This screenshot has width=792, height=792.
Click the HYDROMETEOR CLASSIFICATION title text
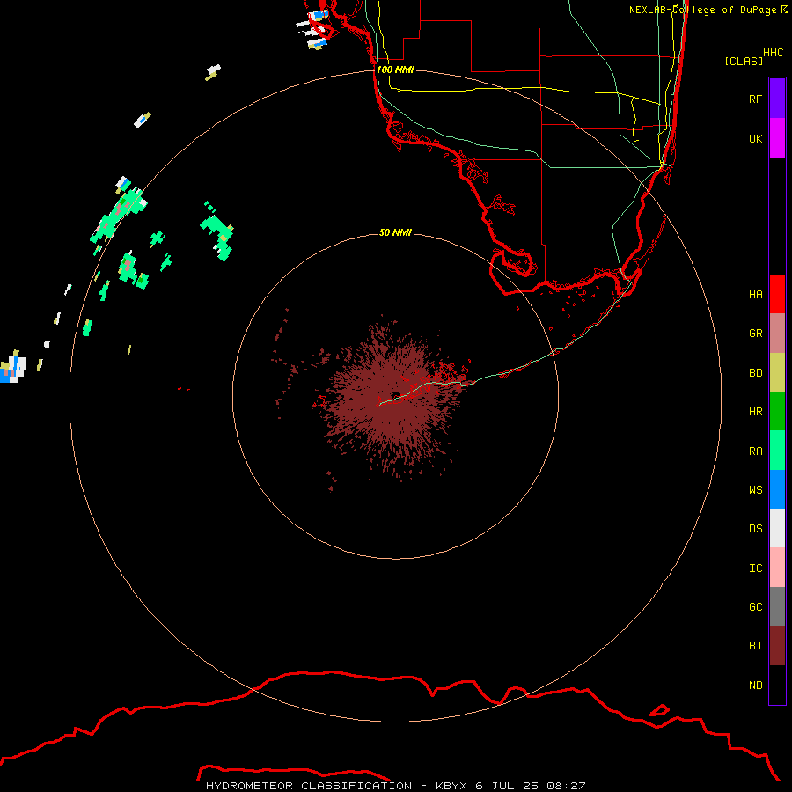tap(309, 786)
